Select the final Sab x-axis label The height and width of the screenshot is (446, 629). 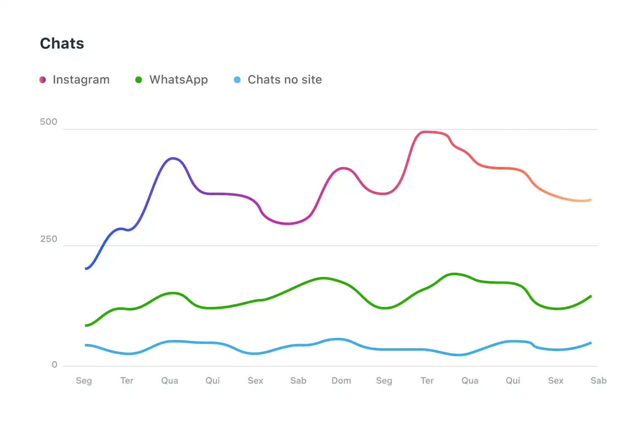[598, 381]
